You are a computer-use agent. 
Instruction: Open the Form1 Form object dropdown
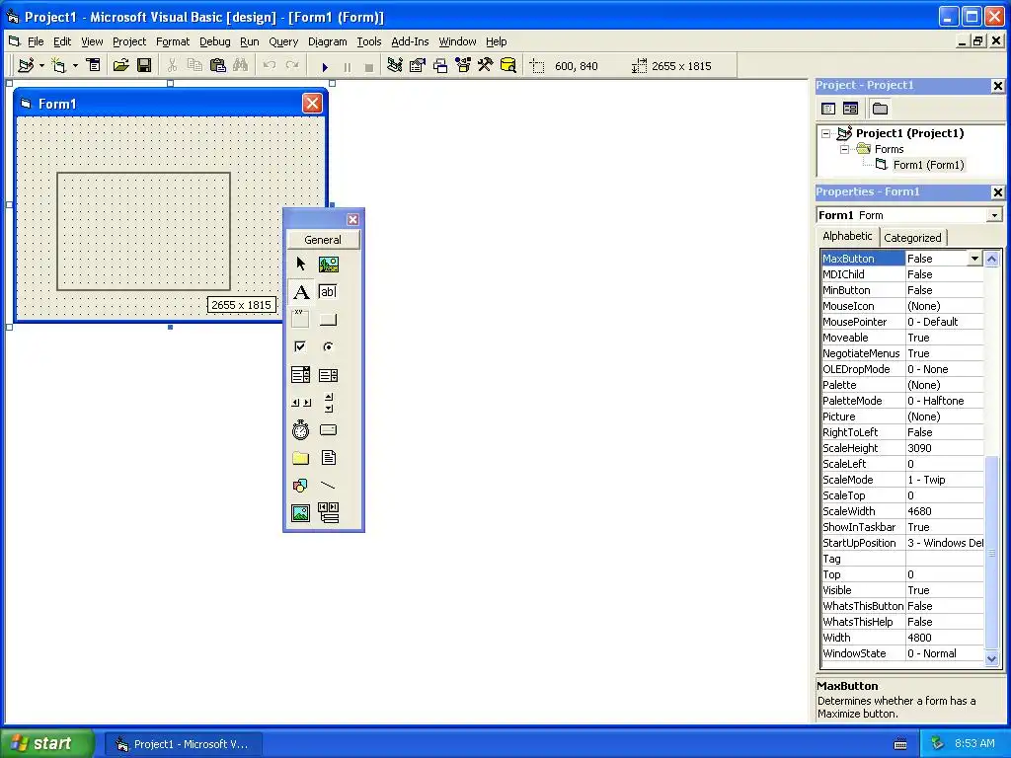995,215
